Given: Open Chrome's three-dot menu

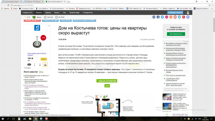Looking at the screenshot, I should point(213,5).
